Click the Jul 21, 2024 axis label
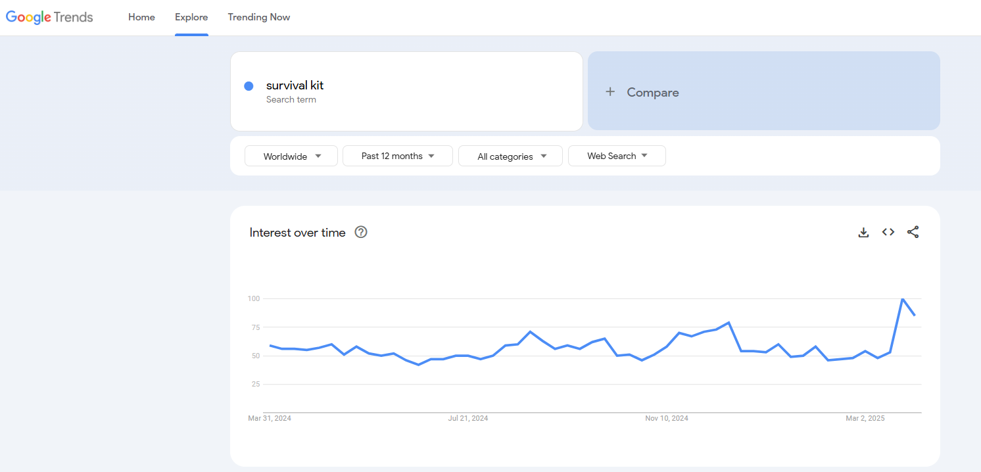Screen dimensions: 981x472 tap(468, 418)
